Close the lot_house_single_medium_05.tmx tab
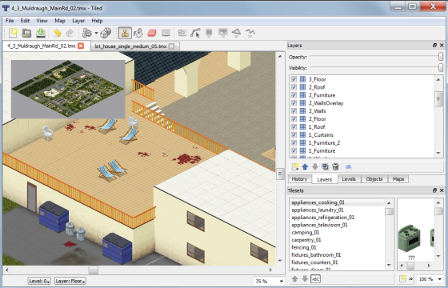 171,46
